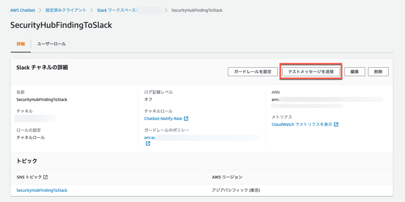
Task: Click Slack チャネルの詳細 section title
Action: click(42, 67)
